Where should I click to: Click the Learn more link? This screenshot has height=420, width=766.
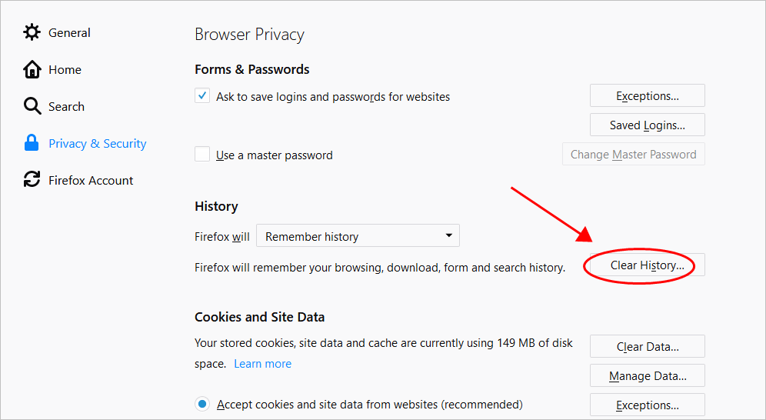tap(263, 364)
